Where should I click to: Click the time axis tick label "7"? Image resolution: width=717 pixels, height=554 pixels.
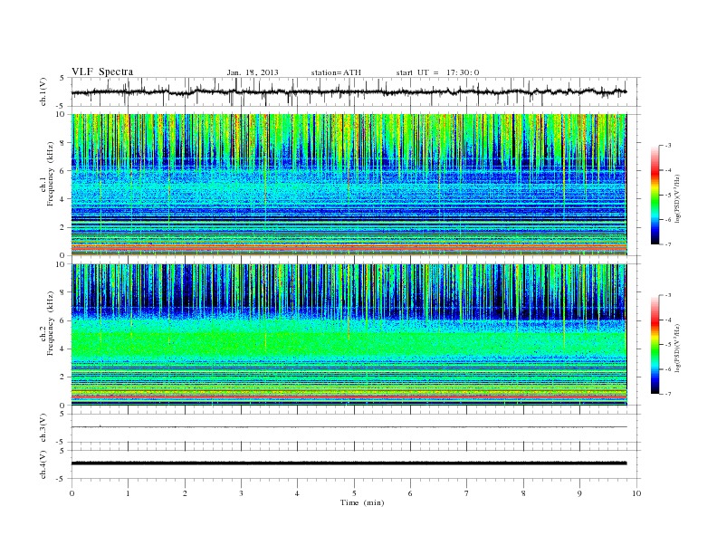click(x=467, y=493)
